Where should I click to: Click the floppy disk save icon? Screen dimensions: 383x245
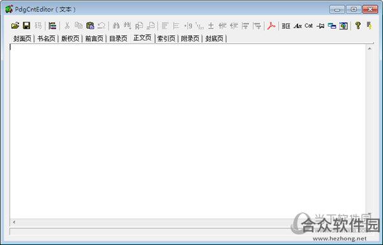[x=26, y=26]
